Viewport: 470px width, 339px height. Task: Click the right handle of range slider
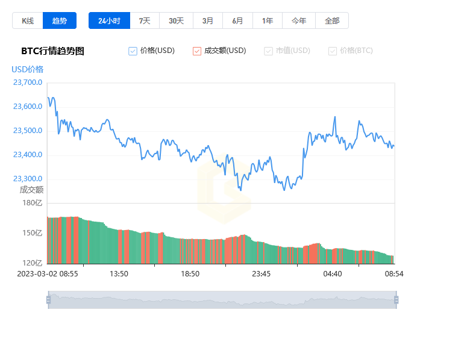[396, 300]
